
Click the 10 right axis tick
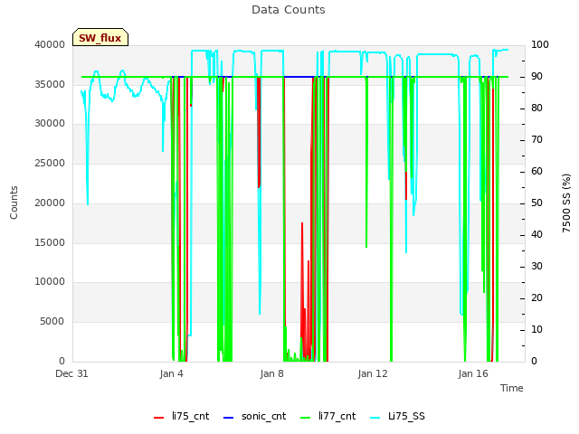(x=536, y=329)
